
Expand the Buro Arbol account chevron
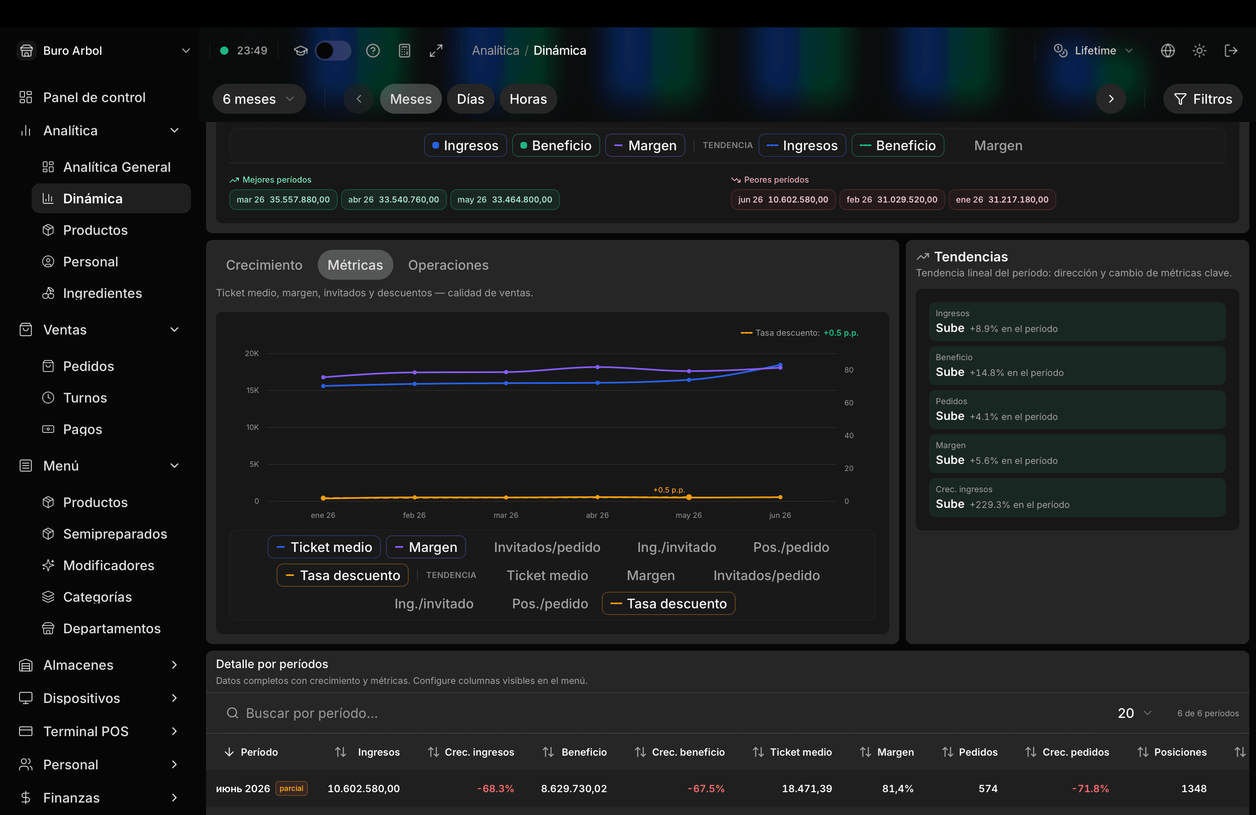pyautogui.click(x=186, y=51)
